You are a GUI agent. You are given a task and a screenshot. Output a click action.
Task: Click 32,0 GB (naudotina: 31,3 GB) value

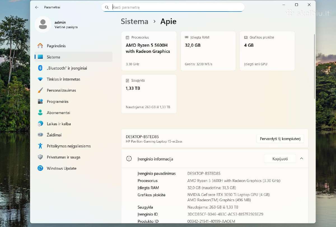click(x=212, y=188)
